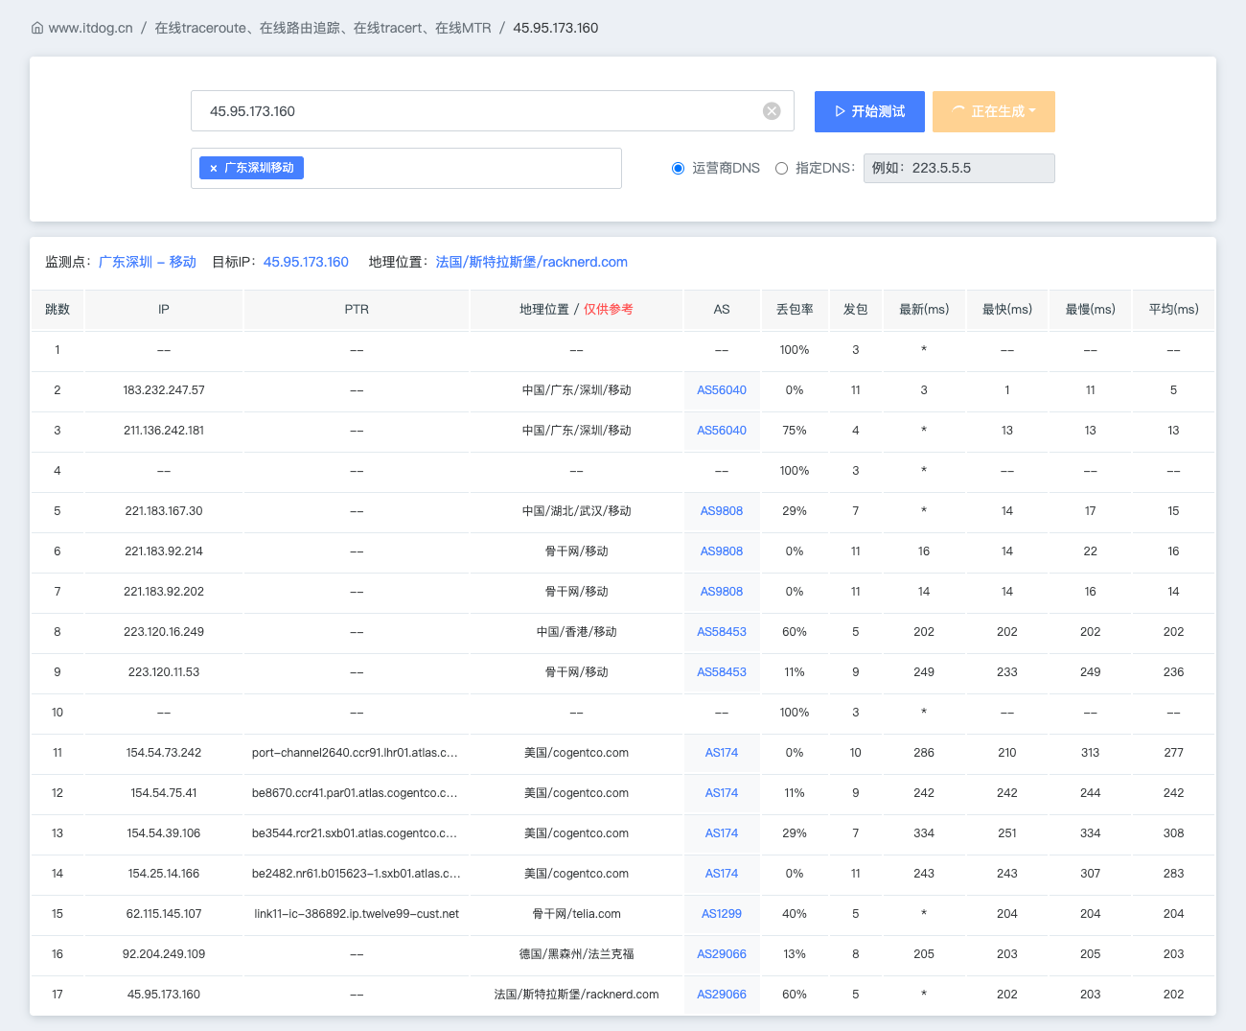The width and height of the screenshot is (1246, 1031).
Task: Remove the 广东深圳移动 tag via its x
Action: coord(213,168)
